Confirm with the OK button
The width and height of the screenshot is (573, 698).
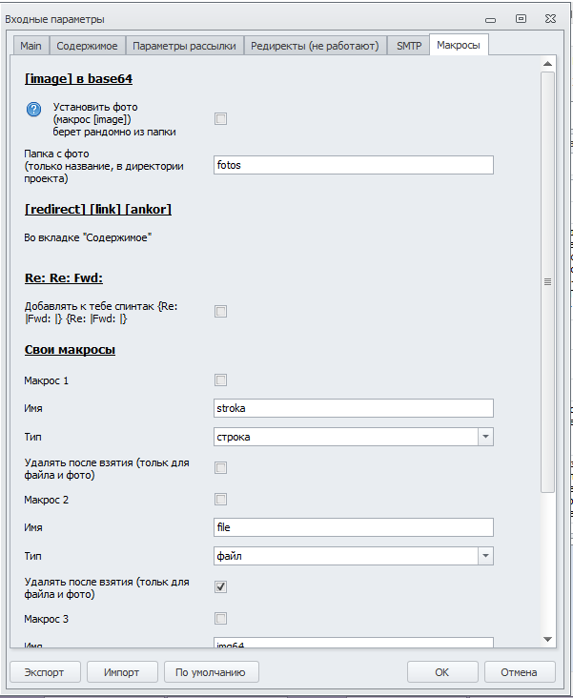point(441,672)
